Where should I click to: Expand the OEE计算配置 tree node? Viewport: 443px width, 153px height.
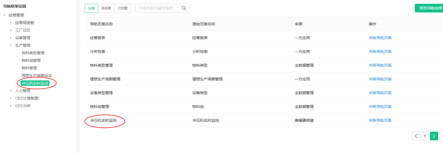point(11,99)
